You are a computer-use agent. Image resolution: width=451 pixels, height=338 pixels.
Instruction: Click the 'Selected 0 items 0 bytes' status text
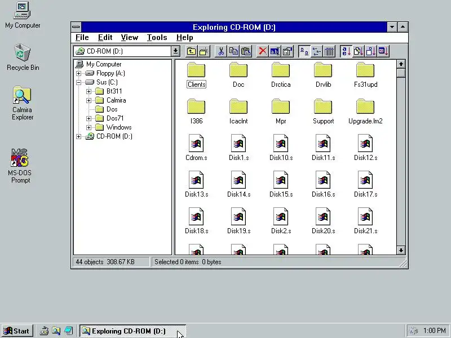[188, 262]
